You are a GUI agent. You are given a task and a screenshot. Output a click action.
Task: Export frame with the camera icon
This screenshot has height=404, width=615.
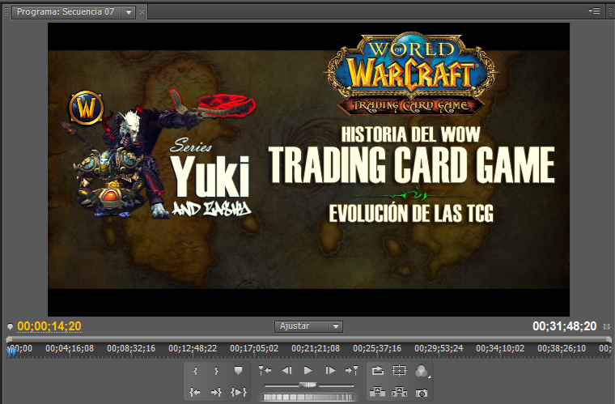[422, 392]
